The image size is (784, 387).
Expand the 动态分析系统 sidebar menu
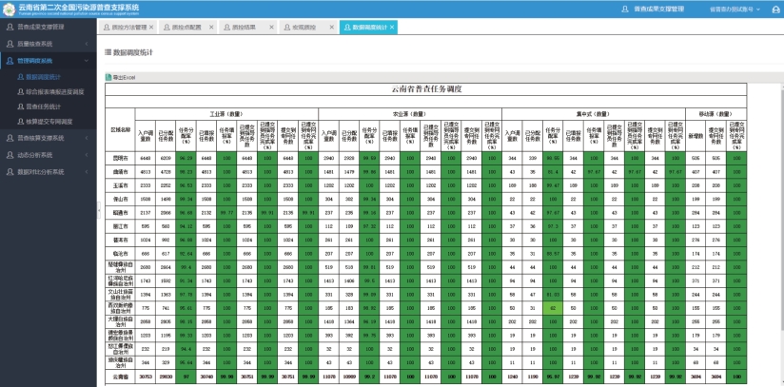tap(87, 154)
